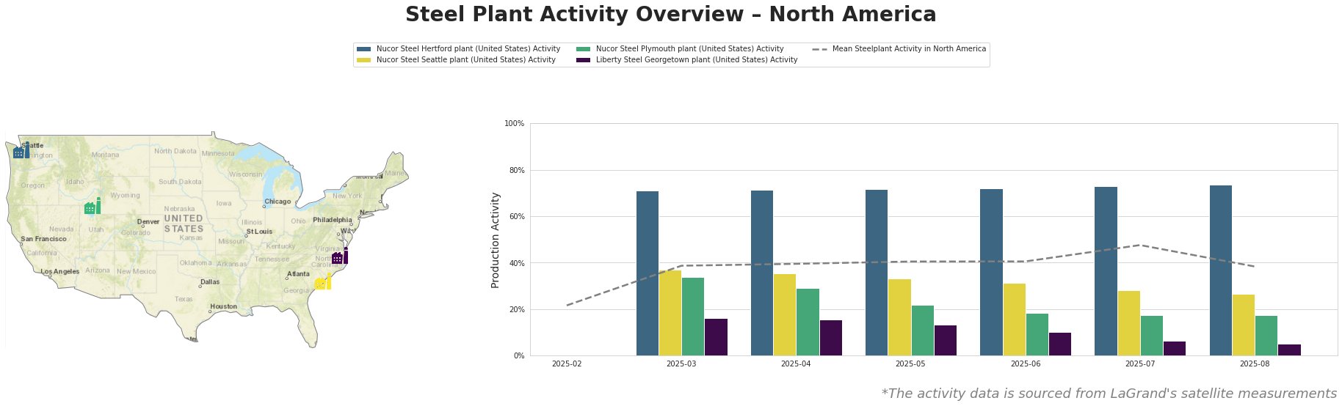This screenshot has width=1342, height=406.
Task: Click the Nucor Steel Plymouth legend green swatch
Action: (x=584, y=49)
